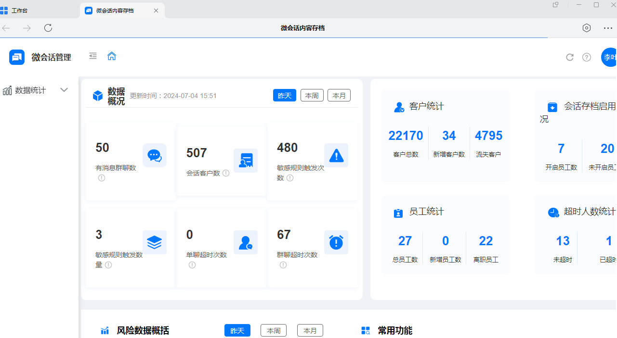Open the settings gear menu
This screenshot has height=338, width=617.
[x=586, y=28]
